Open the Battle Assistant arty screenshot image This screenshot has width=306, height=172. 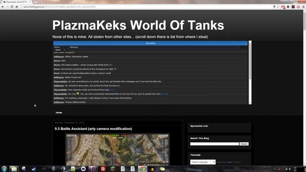(x=117, y=150)
